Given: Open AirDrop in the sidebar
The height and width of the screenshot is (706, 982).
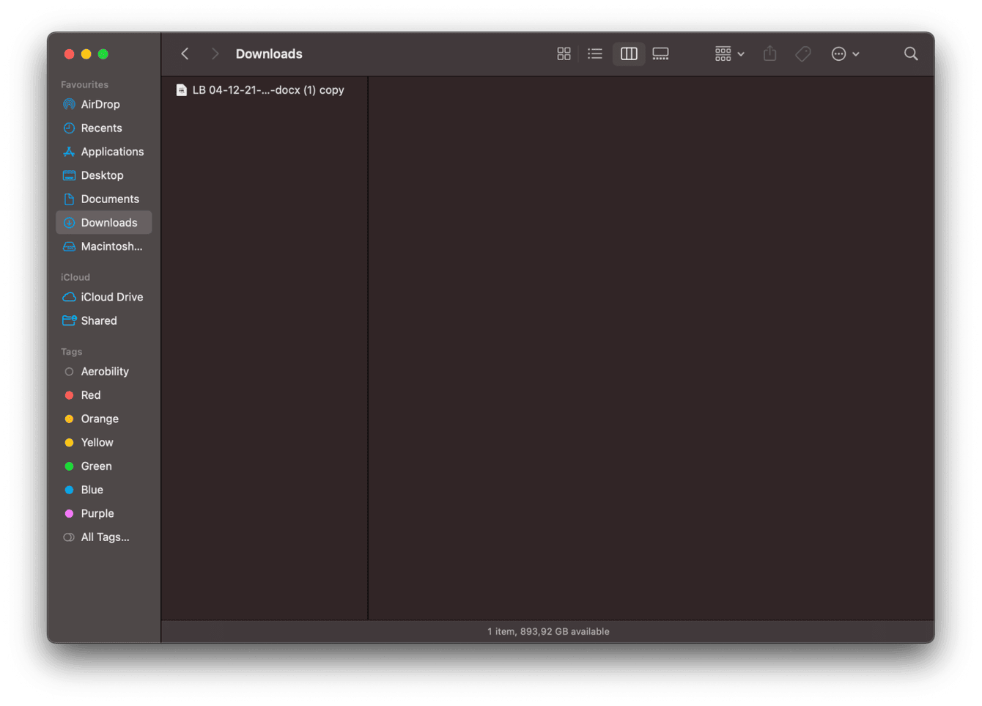Looking at the screenshot, I should click(x=100, y=104).
